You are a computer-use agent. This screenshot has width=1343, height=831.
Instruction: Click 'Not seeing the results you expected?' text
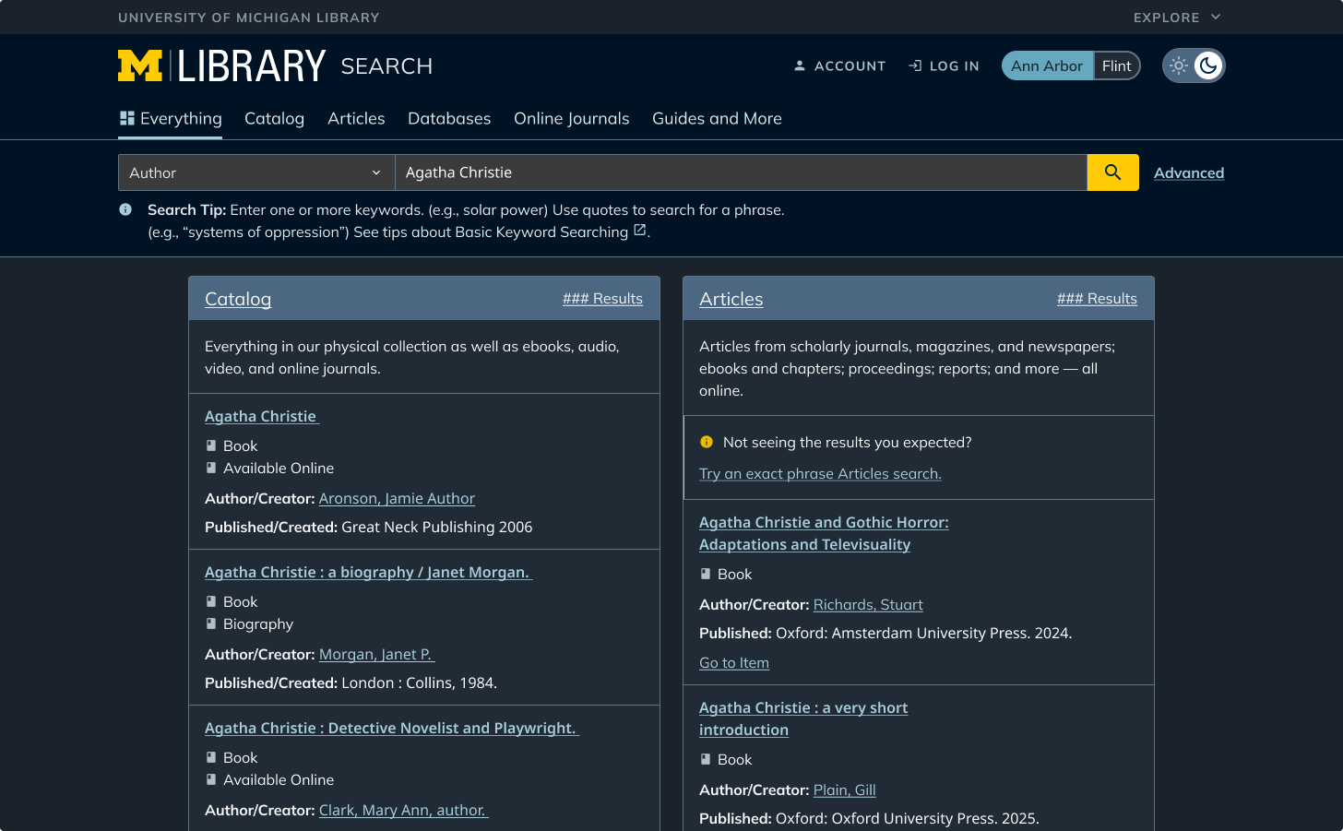pyautogui.click(x=848, y=442)
